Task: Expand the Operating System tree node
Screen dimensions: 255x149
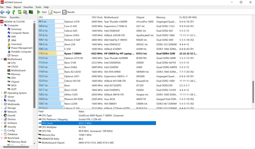Action: (2, 93)
